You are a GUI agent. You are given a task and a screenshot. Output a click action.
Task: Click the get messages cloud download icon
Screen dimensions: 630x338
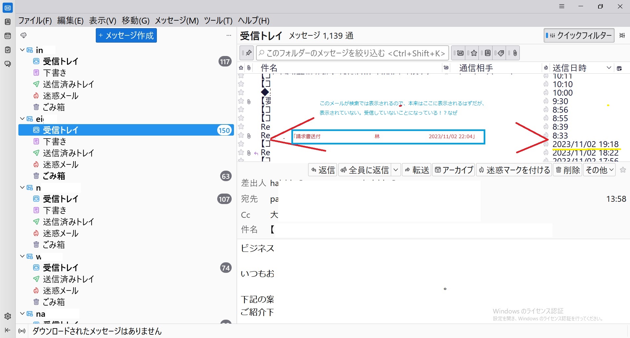pyautogui.click(x=23, y=35)
